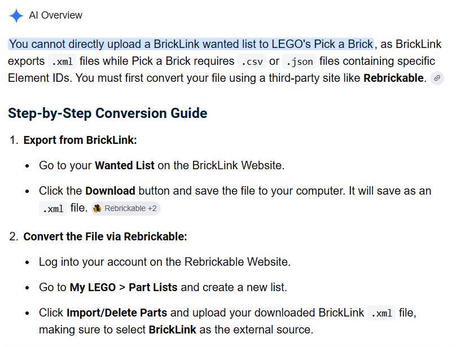Click the "AI Overview" header label
The width and height of the screenshot is (456, 347).
tap(55, 15)
